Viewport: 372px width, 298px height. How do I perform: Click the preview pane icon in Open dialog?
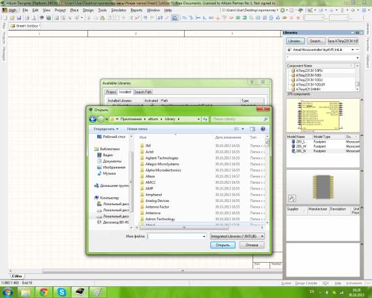click(x=253, y=129)
